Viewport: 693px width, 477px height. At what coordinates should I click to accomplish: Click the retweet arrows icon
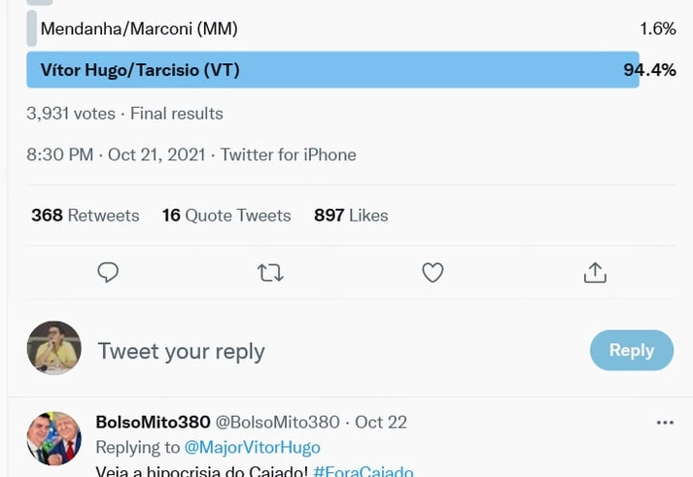point(270,273)
